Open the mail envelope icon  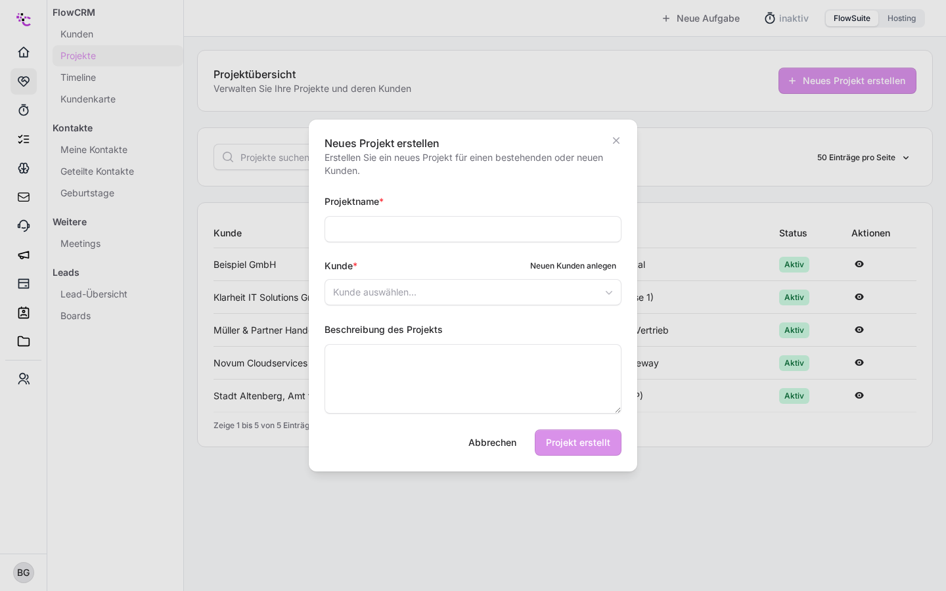[x=24, y=196]
